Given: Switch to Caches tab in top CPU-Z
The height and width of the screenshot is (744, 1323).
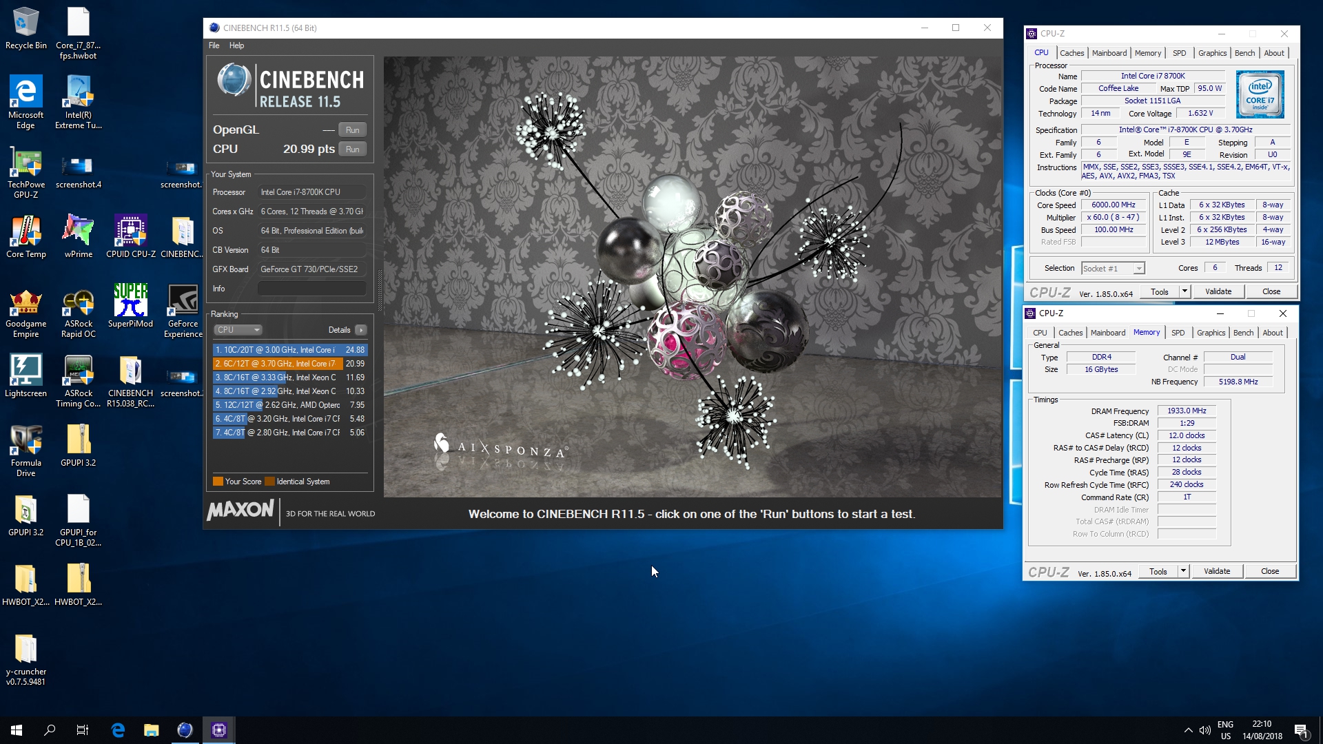Looking at the screenshot, I should (1071, 53).
